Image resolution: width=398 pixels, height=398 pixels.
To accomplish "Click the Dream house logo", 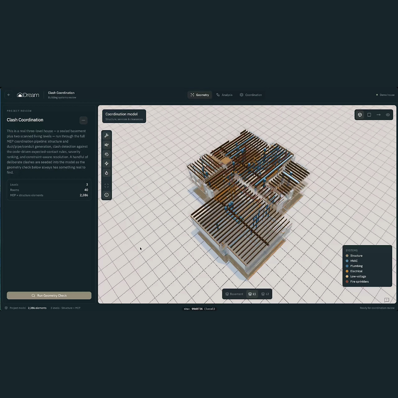I will tap(28, 95).
